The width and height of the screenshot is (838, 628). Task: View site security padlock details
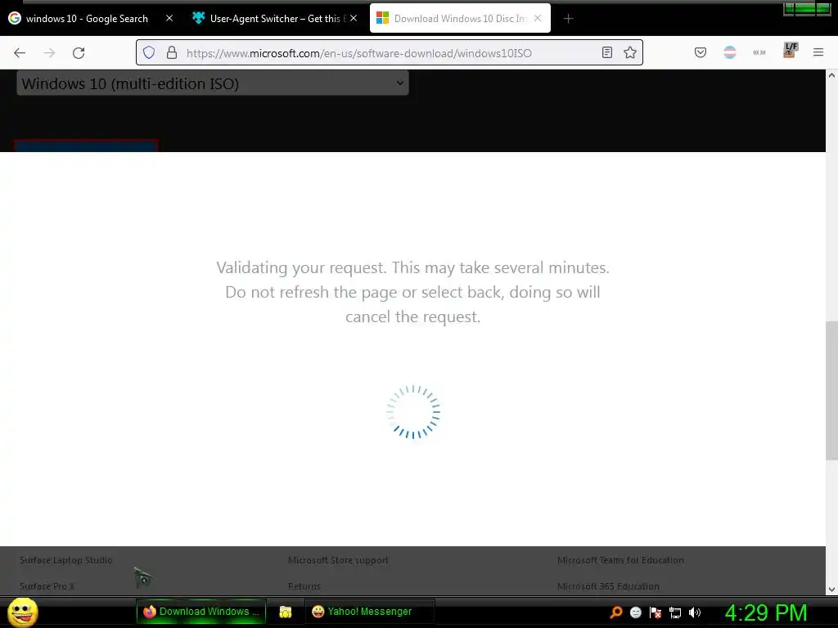point(172,52)
